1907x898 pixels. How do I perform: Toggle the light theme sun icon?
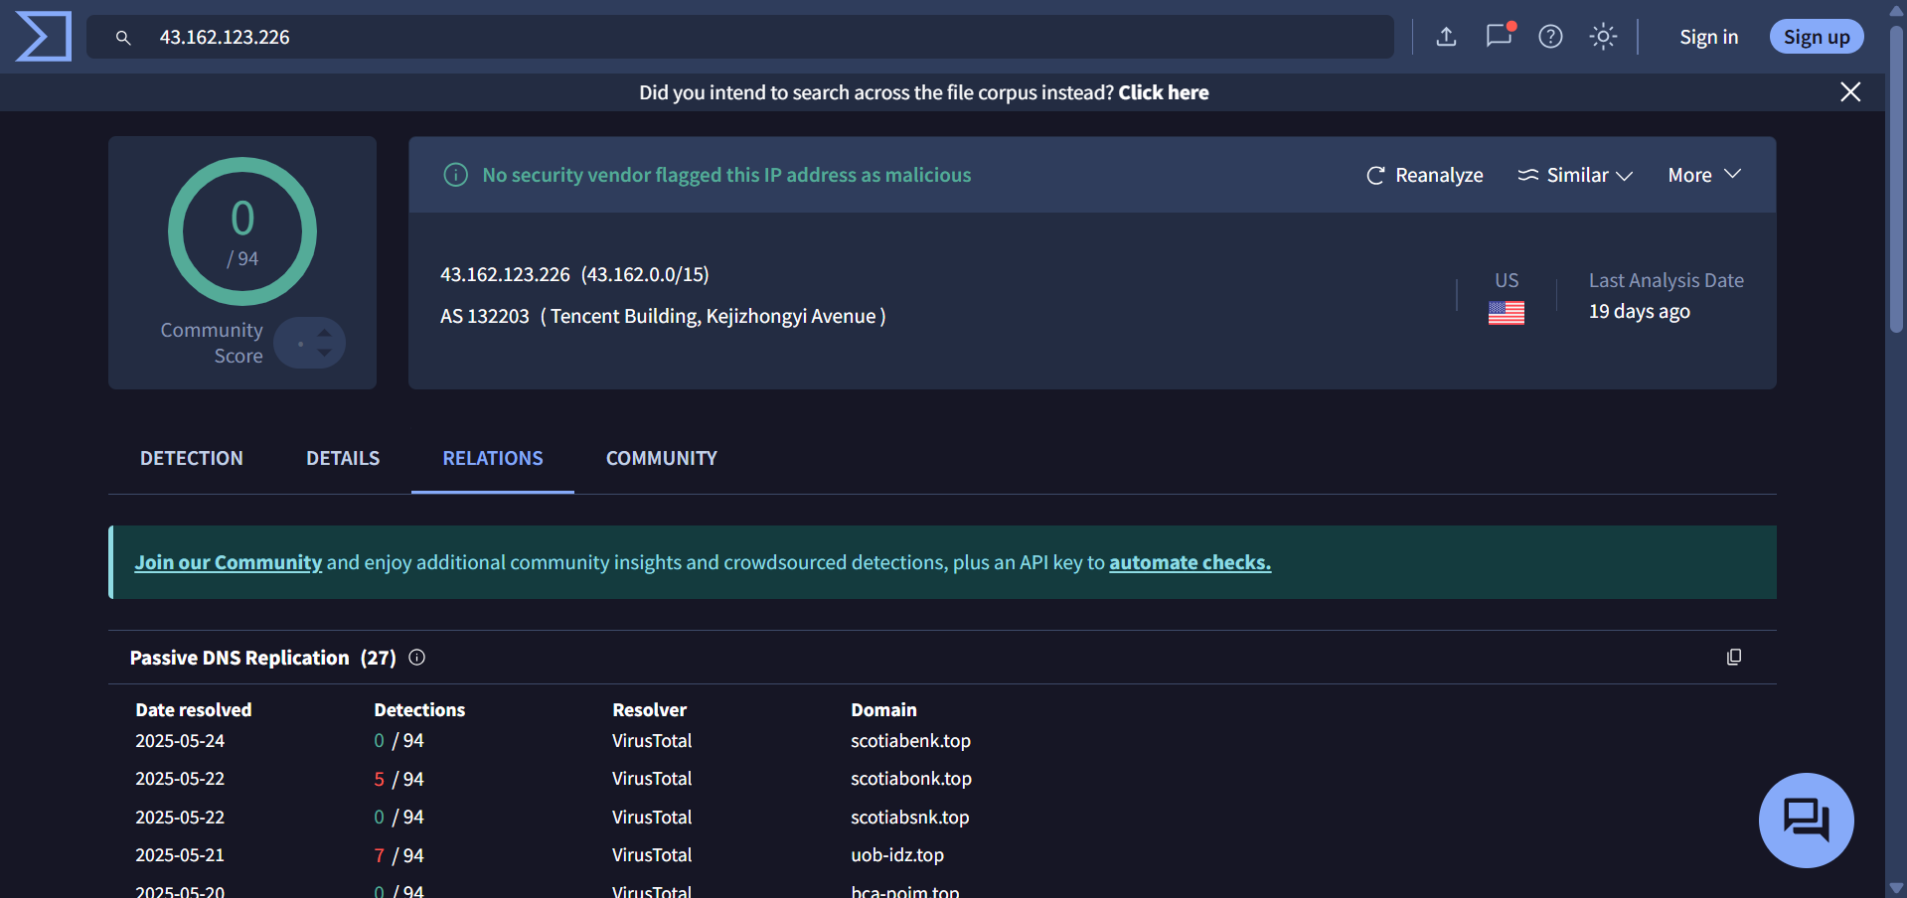tap(1602, 36)
